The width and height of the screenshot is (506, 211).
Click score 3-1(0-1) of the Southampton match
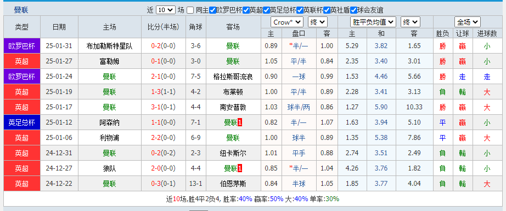164,107
